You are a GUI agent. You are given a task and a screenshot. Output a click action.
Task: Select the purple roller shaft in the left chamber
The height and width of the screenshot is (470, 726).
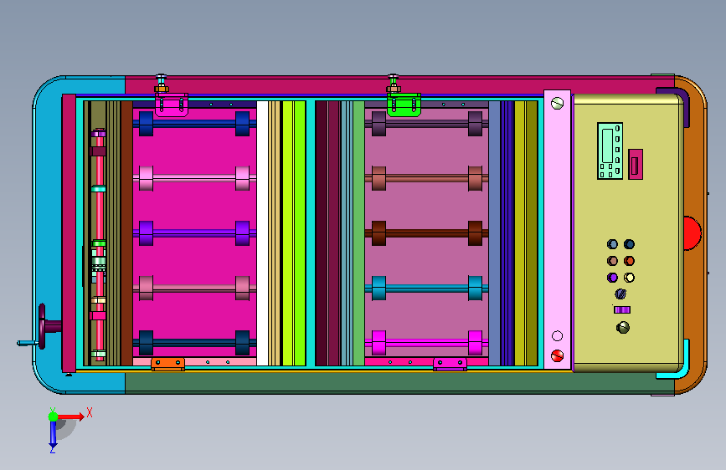[x=194, y=233]
